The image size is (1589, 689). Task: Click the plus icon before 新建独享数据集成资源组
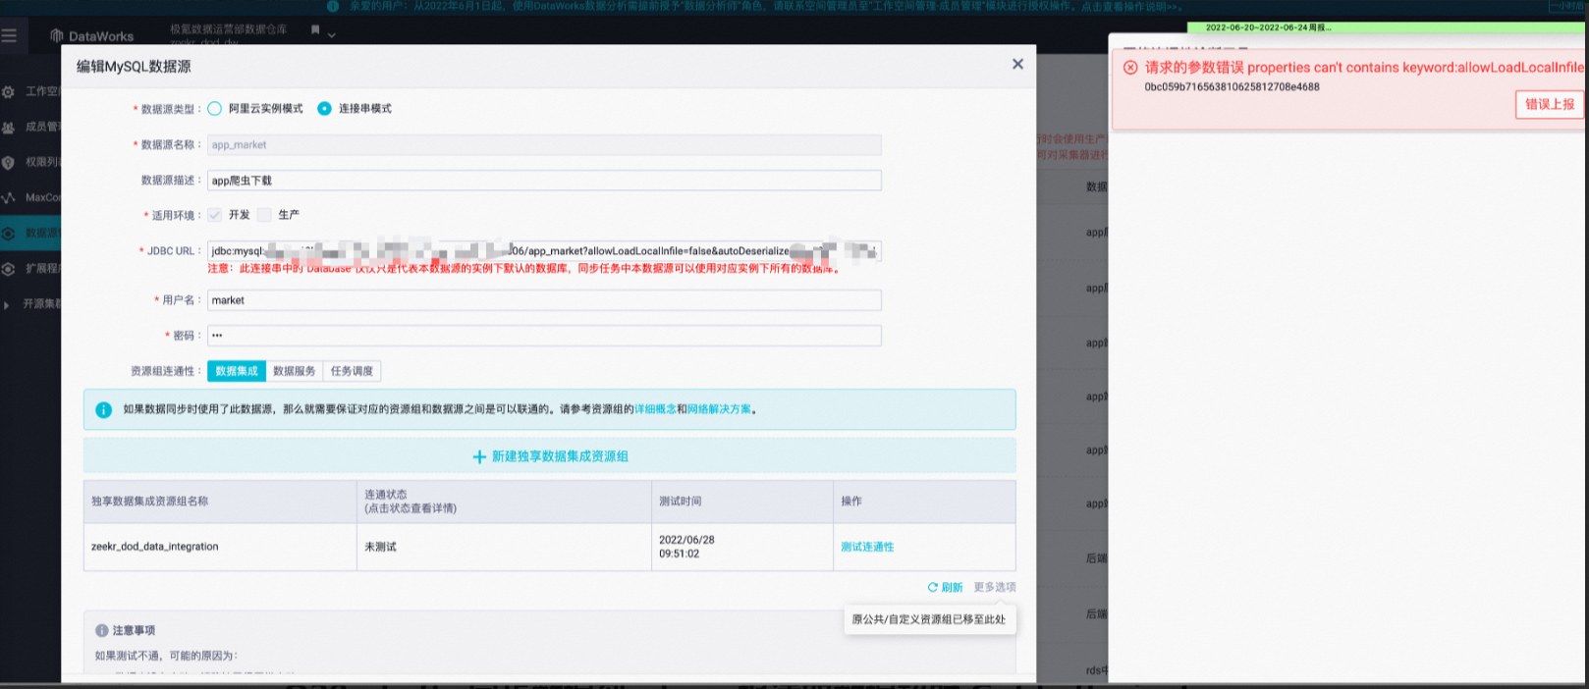[479, 457]
